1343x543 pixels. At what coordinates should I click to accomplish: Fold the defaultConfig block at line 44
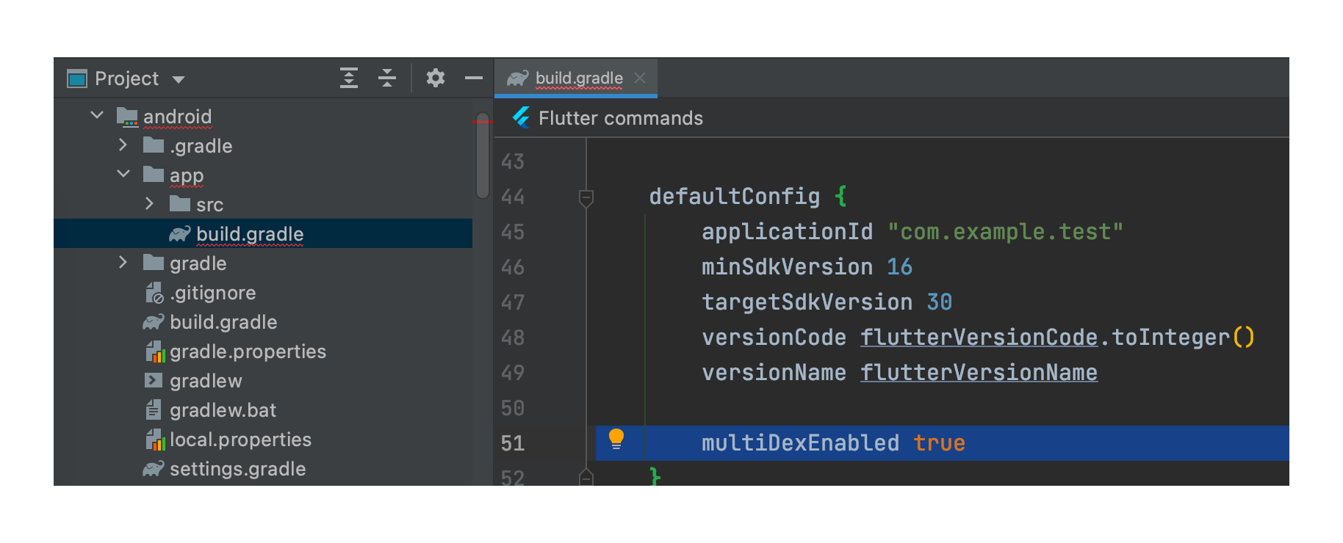click(x=586, y=197)
